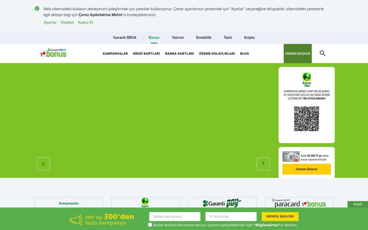
Task: Focus the TC Kimlik No field
Action: (231, 216)
